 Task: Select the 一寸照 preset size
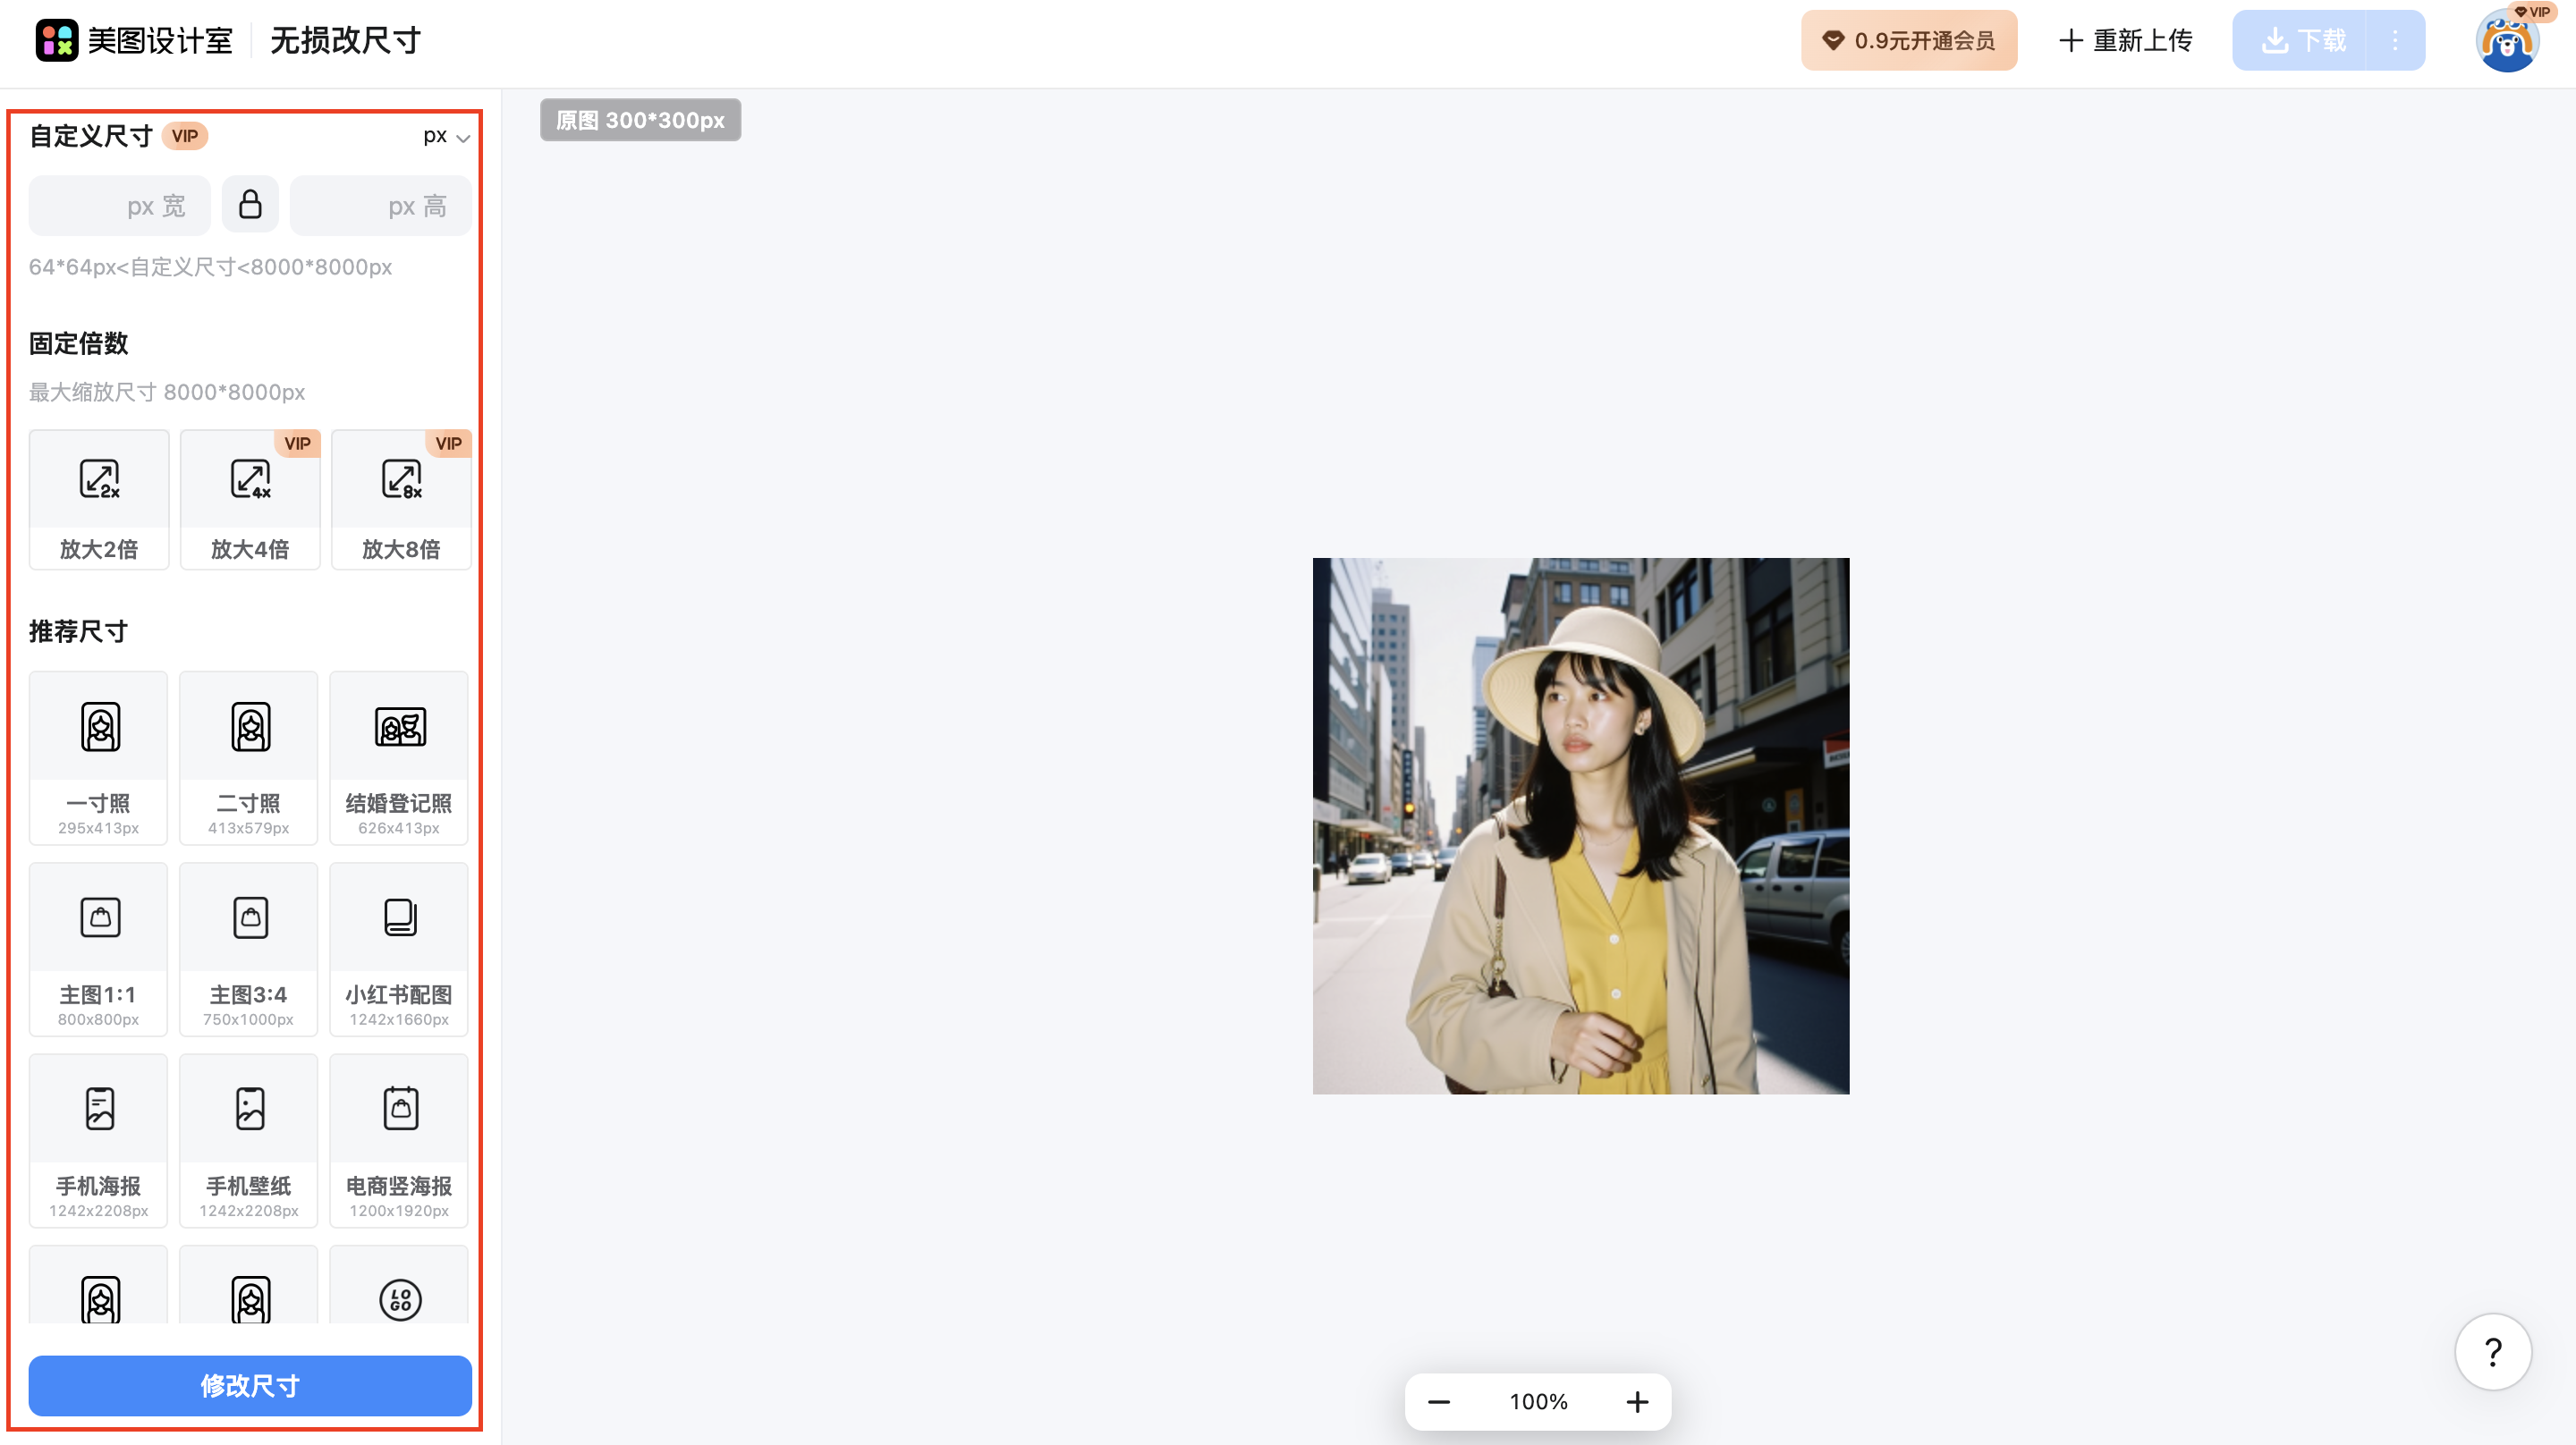coord(99,758)
